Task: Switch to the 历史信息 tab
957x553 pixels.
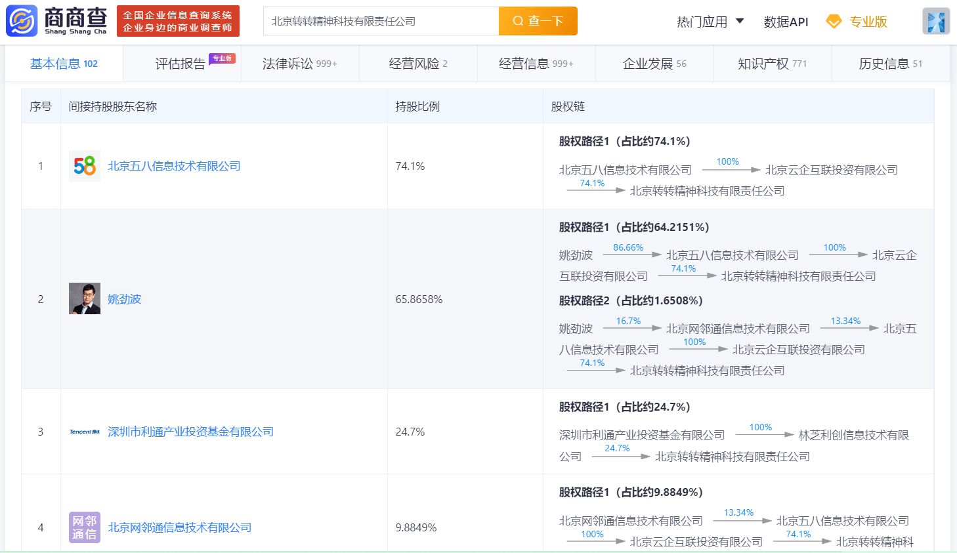Action: [891, 64]
